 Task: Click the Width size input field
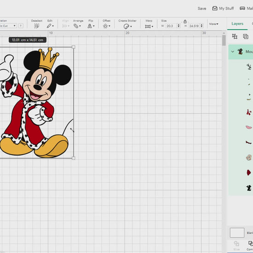point(171,26)
